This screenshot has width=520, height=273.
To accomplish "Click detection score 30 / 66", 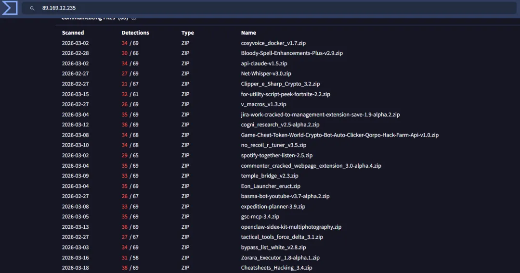I will (x=130, y=53).
